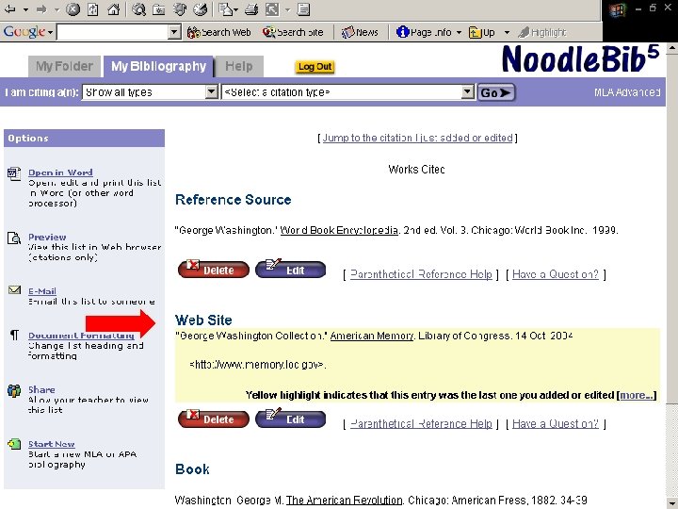Click Highlight on Google toolbar
The height and width of the screenshot is (509, 678).
click(x=542, y=32)
